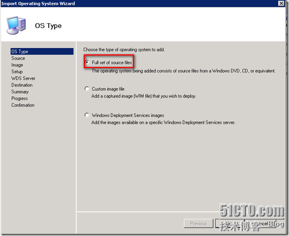Go to the Destination wizard step
Image resolution: width=289 pixels, height=236 pixels.
pyautogui.click(x=22, y=85)
